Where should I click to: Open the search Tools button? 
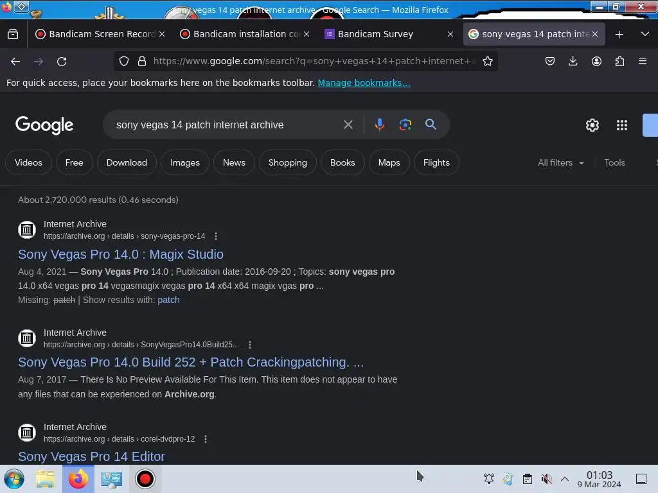[x=614, y=162]
